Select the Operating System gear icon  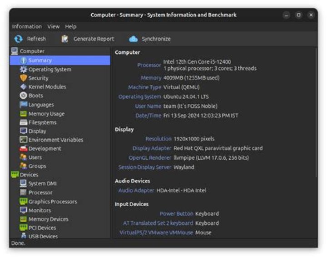[23, 69]
